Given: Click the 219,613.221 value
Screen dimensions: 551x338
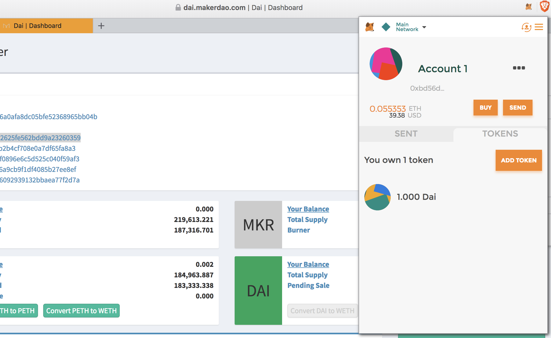Looking at the screenshot, I should [x=194, y=220].
